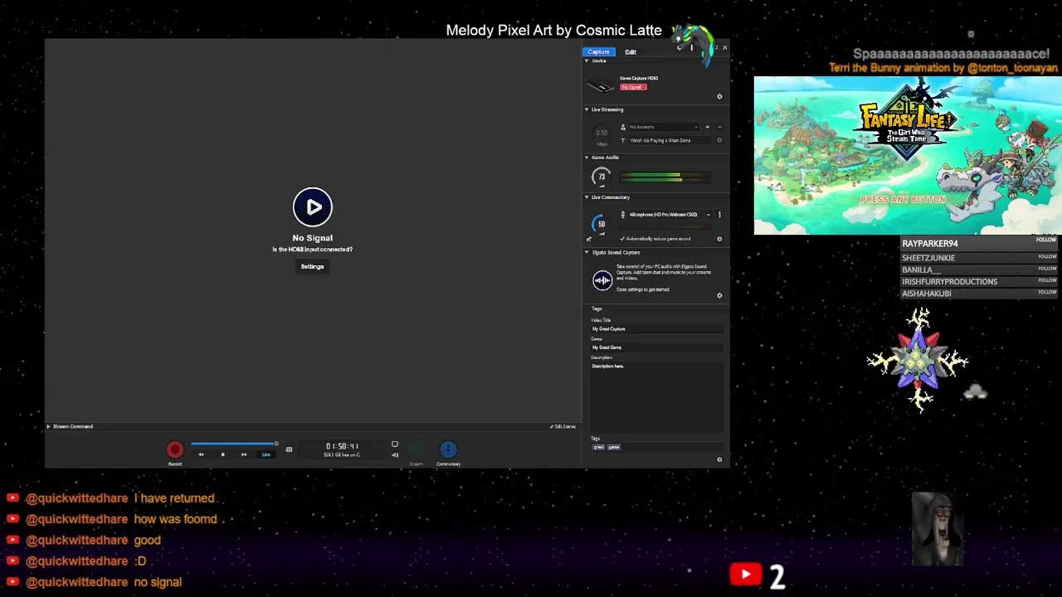Expand the Stream Command panel
This screenshot has width=1062, height=597.
48,426
